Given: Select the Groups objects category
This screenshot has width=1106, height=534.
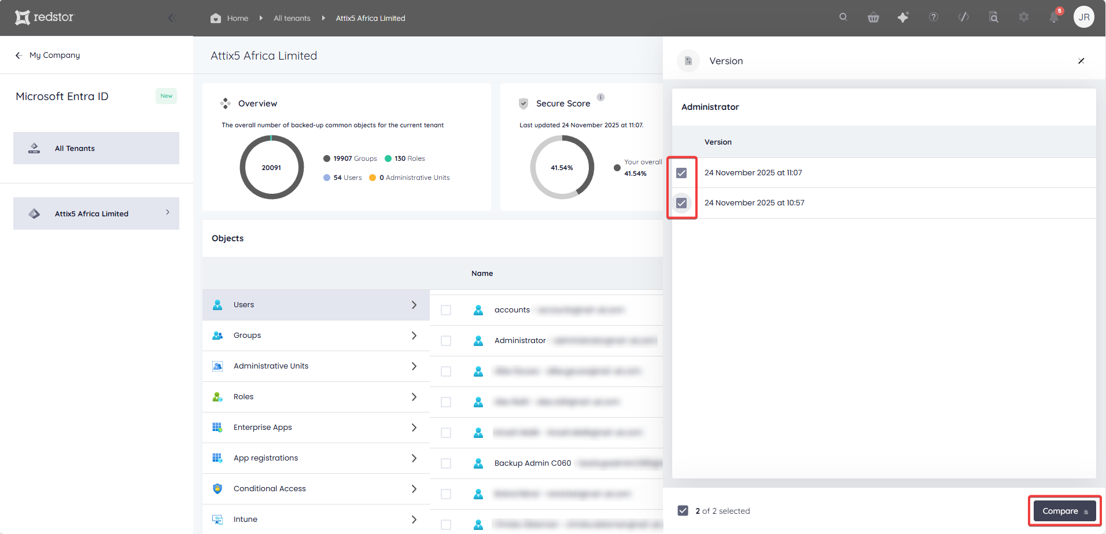Looking at the screenshot, I should point(316,336).
